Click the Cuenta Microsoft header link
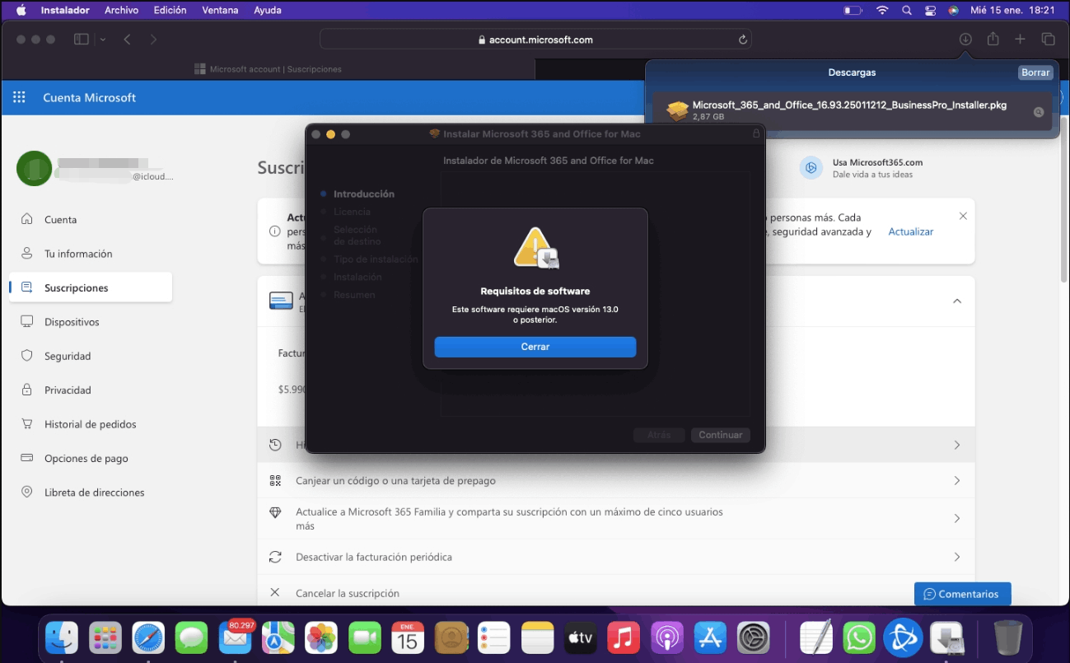The width and height of the screenshot is (1070, 663). tap(90, 97)
